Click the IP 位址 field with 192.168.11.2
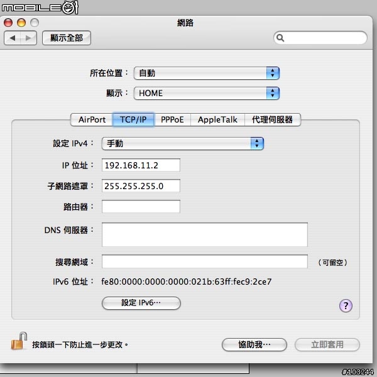Image resolution: width=377 pixels, height=377 pixels. click(x=141, y=165)
